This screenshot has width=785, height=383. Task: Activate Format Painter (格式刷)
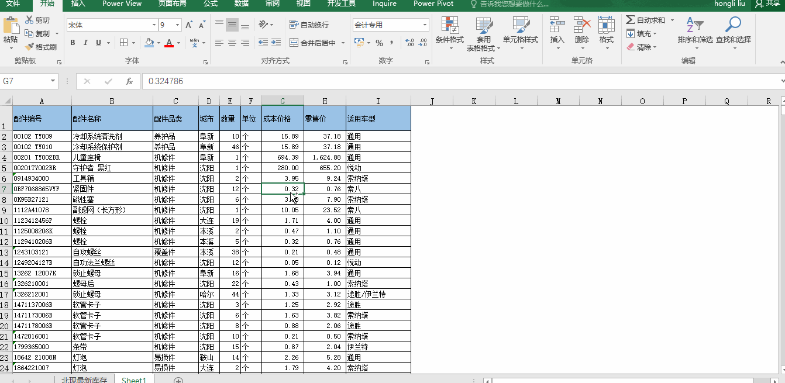pyautogui.click(x=40, y=47)
